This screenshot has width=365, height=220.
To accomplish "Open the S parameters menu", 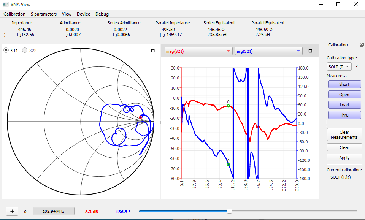I will click(44, 14).
